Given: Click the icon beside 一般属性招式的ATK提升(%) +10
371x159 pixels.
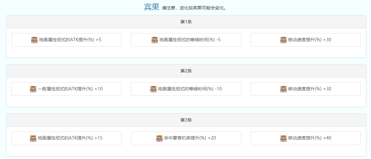Looking at the screenshot, I should coord(33,89).
